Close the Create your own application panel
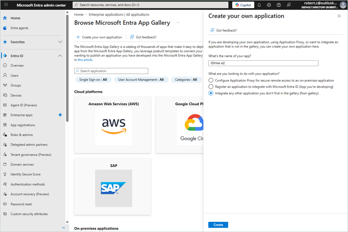Screen dimensions: 348x232 pyautogui.click(x=339, y=16)
